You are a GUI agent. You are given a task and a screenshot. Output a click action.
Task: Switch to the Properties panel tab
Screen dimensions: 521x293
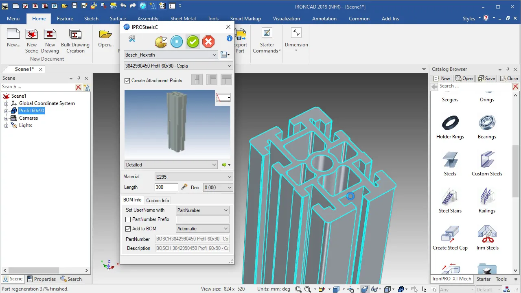(42, 279)
